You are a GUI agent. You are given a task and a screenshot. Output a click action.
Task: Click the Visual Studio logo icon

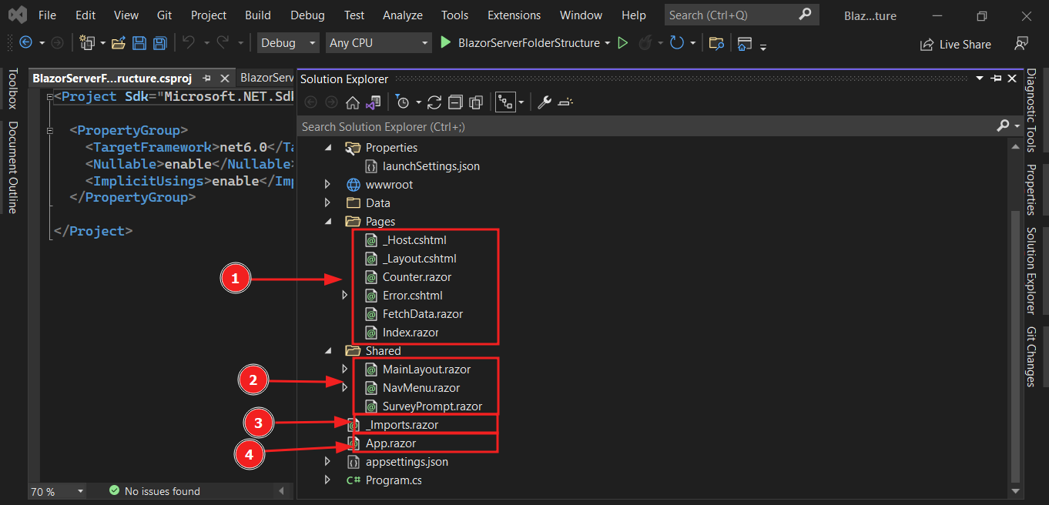[x=18, y=15]
